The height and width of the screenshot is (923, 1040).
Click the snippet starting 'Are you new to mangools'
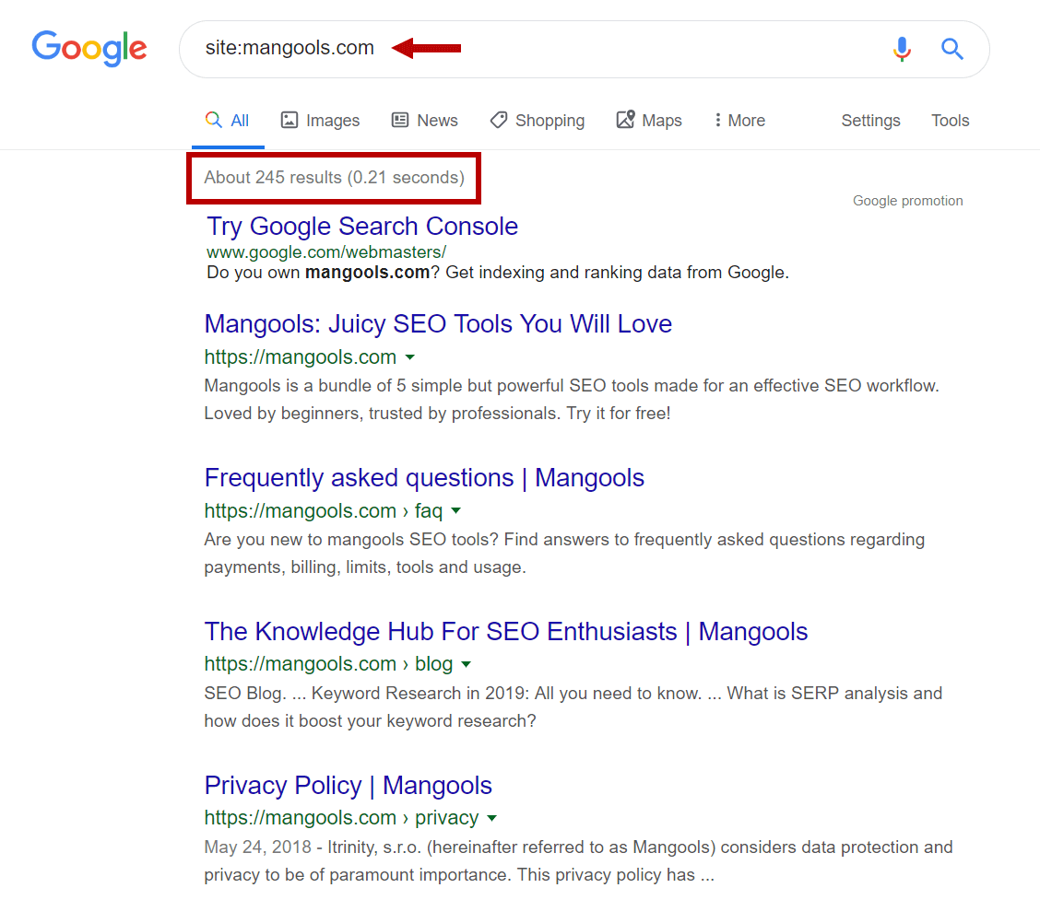[564, 554]
